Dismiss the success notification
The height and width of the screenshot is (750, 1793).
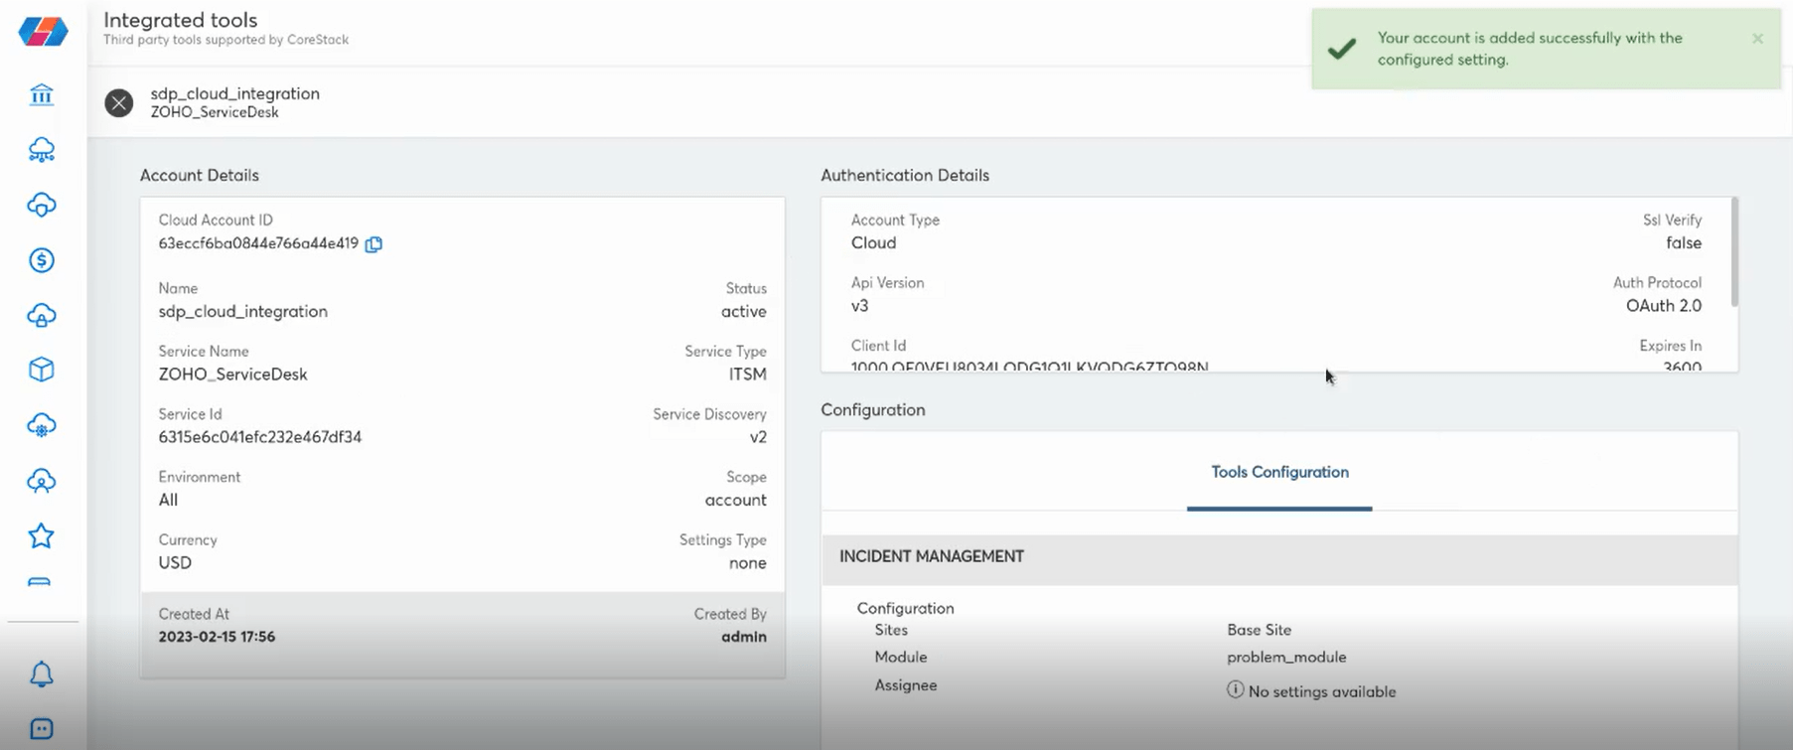[1757, 39]
